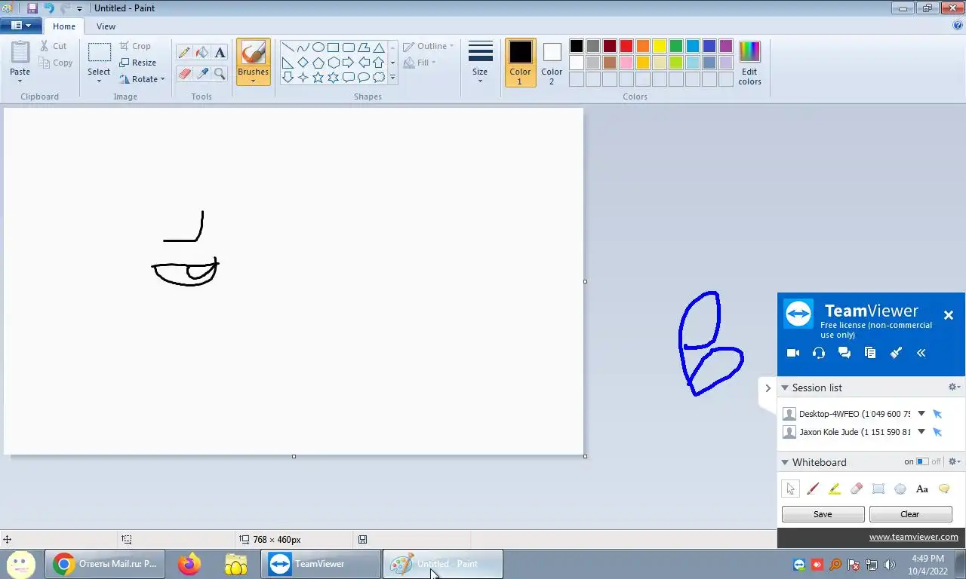
Task: Open the Size dropdown
Action: point(480,63)
